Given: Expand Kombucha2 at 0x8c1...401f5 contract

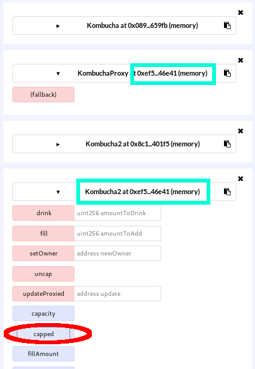Looking at the screenshot, I should point(58,144).
